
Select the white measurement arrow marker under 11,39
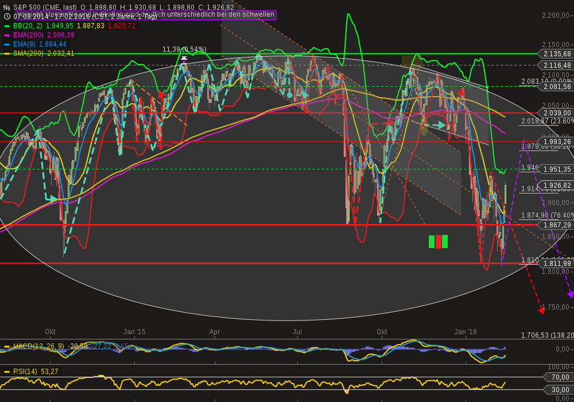pyautogui.click(x=184, y=59)
